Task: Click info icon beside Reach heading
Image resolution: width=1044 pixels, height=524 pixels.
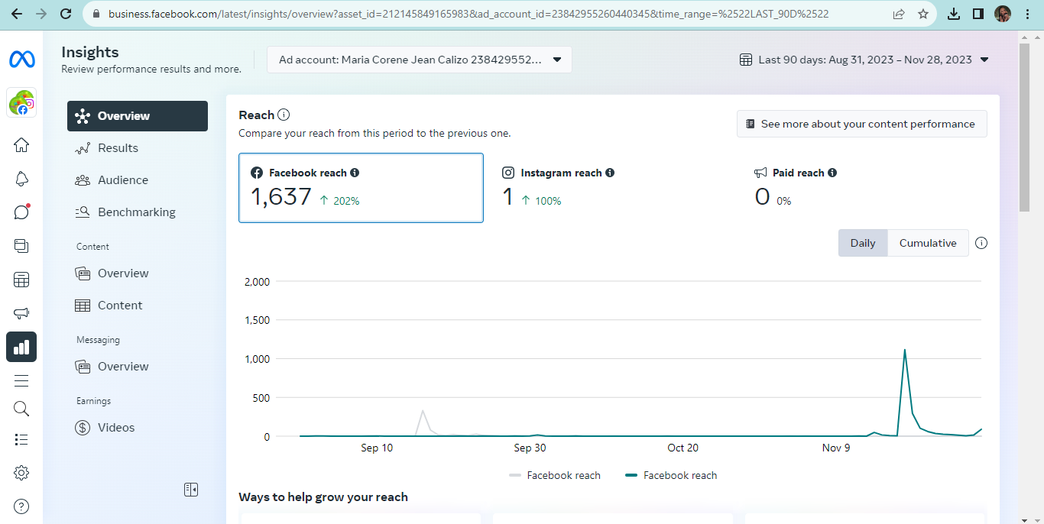Action: tap(284, 115)
